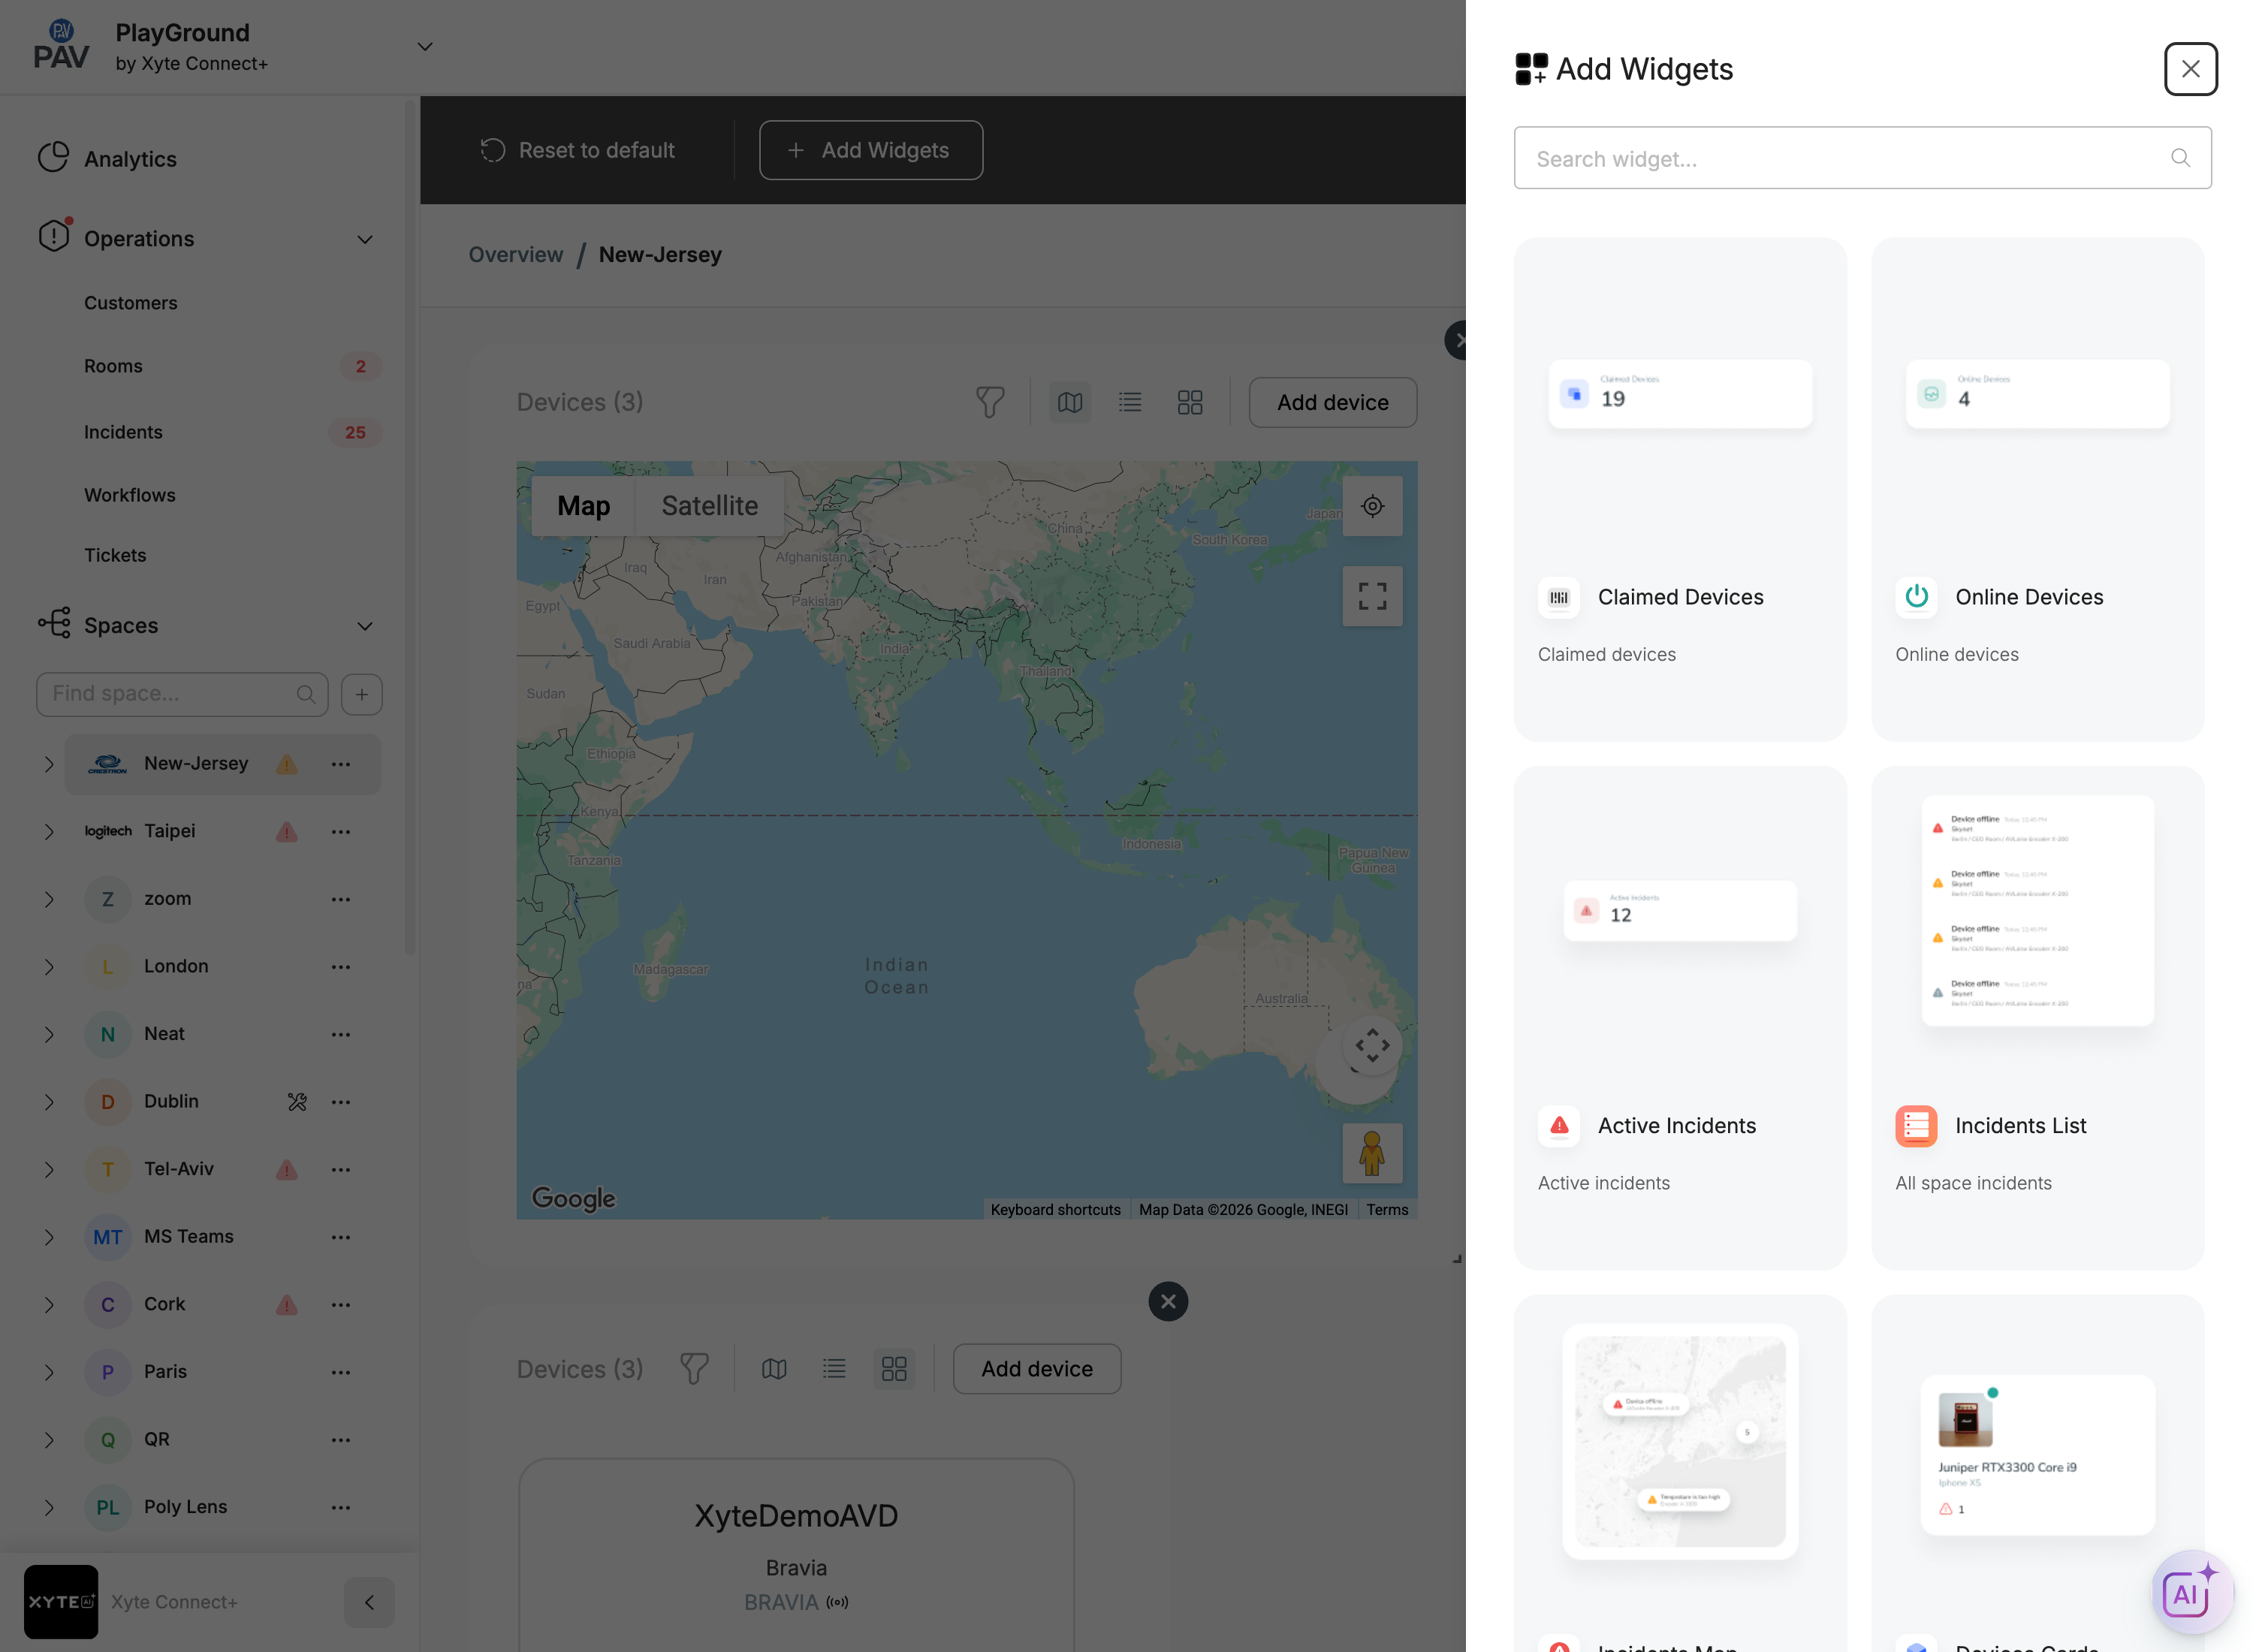Click the Add Widgets toolbar button

click(871, 150)
